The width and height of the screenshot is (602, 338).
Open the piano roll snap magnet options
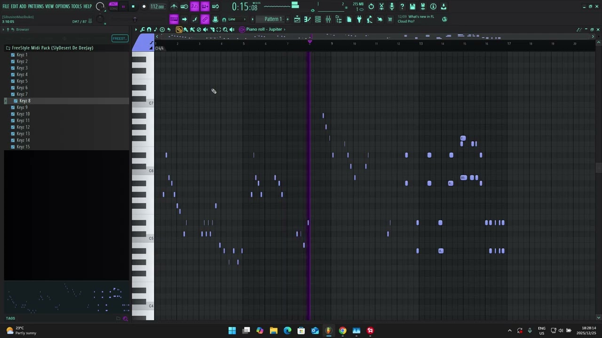149,30
